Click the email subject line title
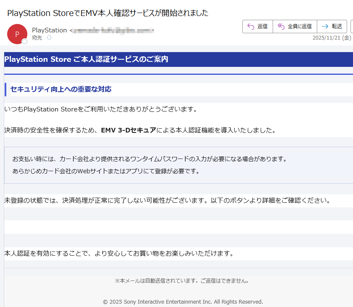The height and width of the screenshot is (307, 353). point(108,13)
